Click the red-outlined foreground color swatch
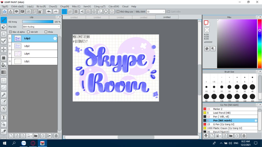 pos(206,22)
